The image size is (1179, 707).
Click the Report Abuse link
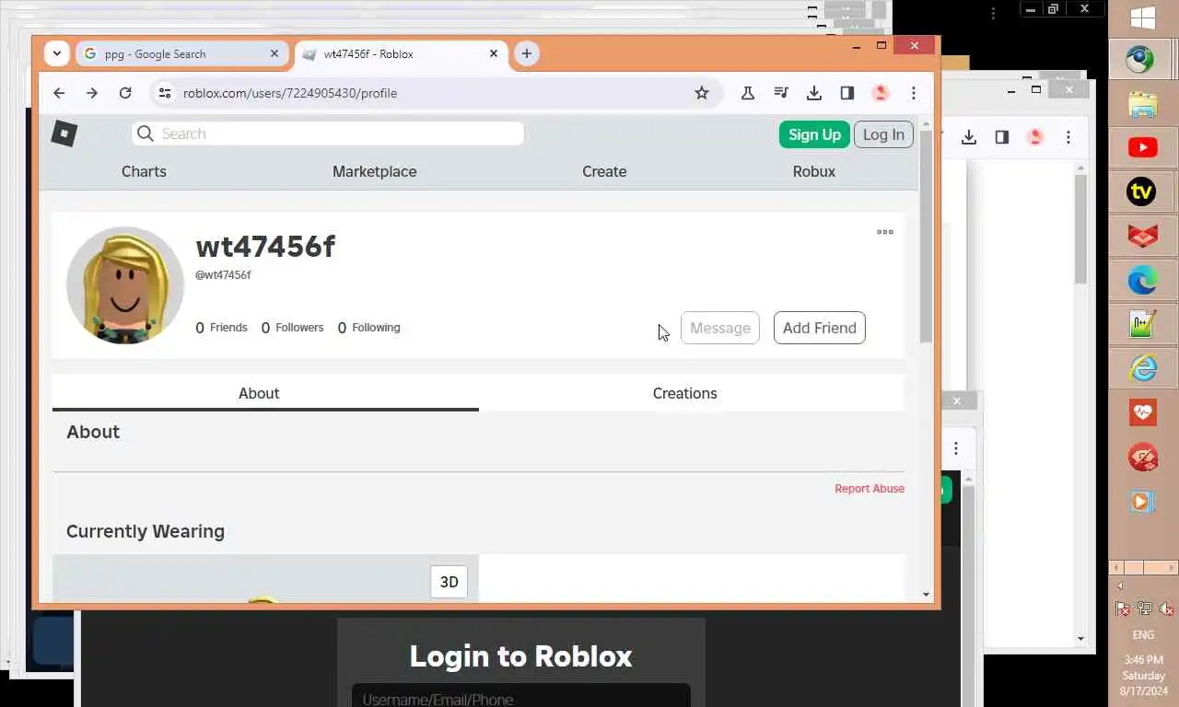(870, 489)
